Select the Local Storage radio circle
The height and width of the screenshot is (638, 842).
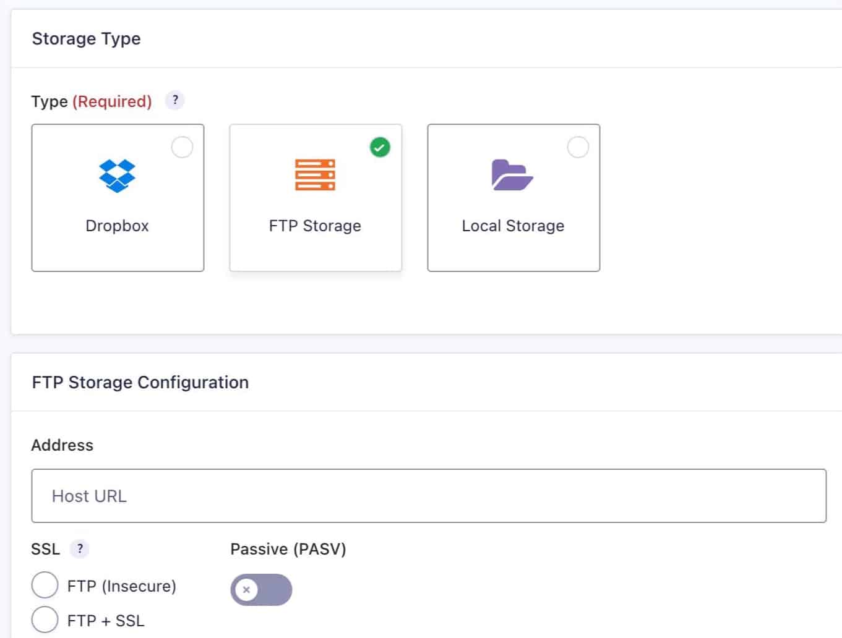pos(578,147)
